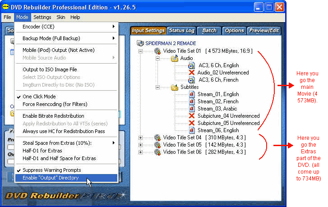Click the Subtitles folder icon
The image size is (328, 207).
point(175,87)
